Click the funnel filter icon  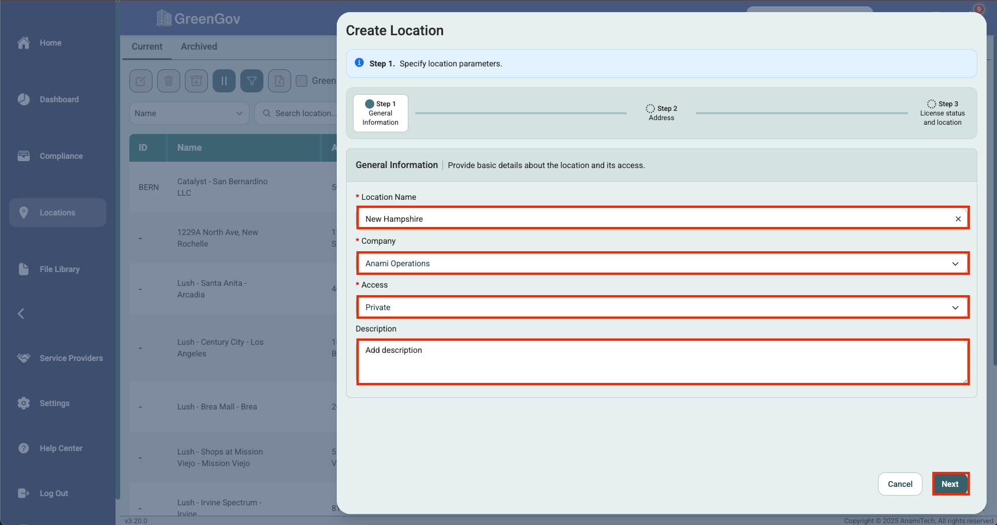pos(252,81)
